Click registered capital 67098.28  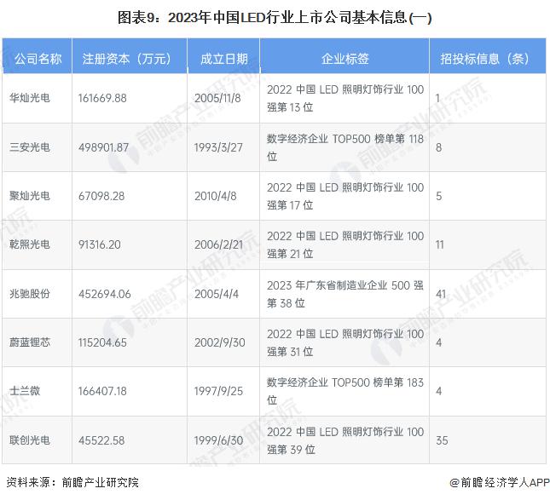(x=101, y=196)
